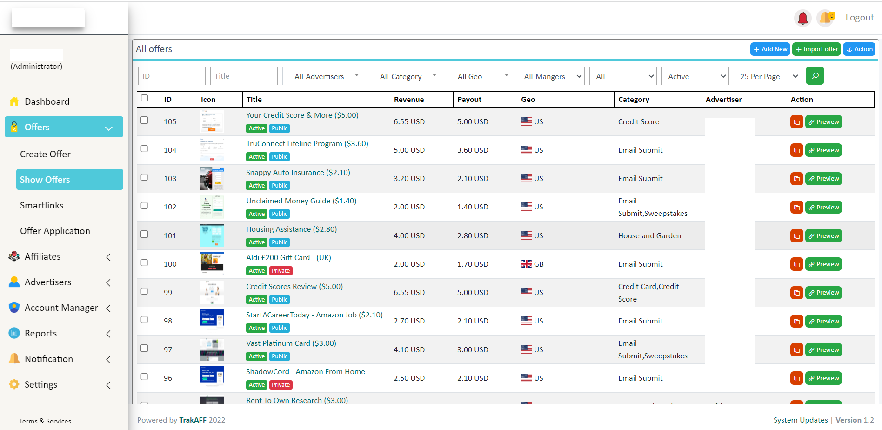This screenshot has height=430, width=882.
Task: Click orange copy icon for offer 97
Action: click(797, 350)
